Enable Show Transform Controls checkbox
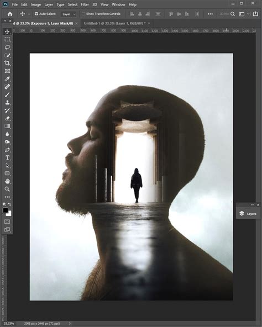This screenshot has height=327, width=262. (83, 14)
